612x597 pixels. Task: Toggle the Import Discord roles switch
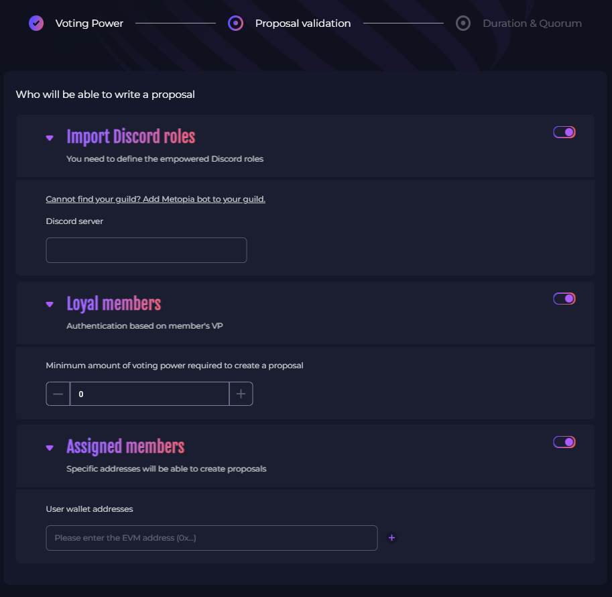(x=564, y=132)
